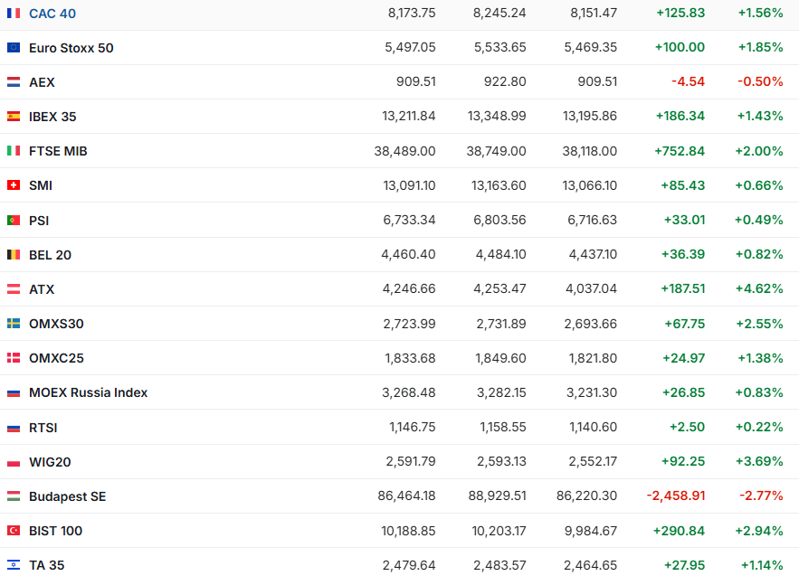Click the Budapest SE -2.77% change value
The height and width of the screenshot is (576, 799).
[760, 496]
